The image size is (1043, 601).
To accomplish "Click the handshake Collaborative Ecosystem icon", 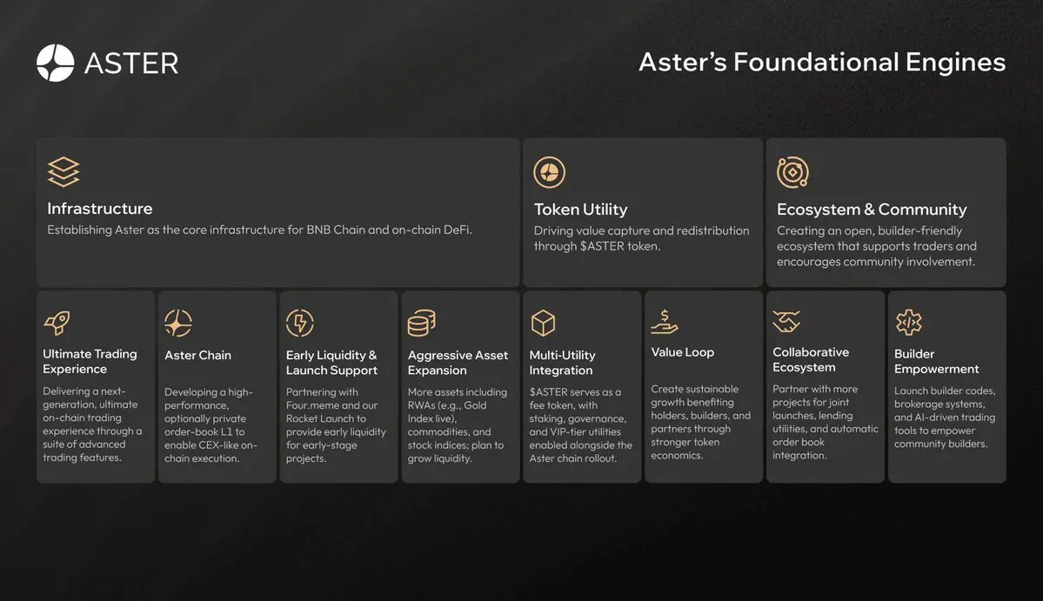I will 786,322.
